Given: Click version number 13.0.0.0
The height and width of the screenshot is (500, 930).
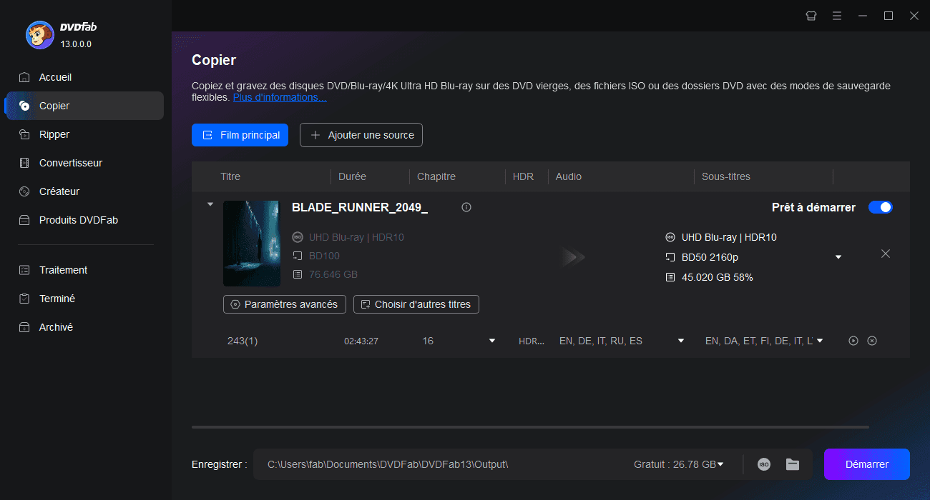Looking at the screenshot, I should [76, 44].
